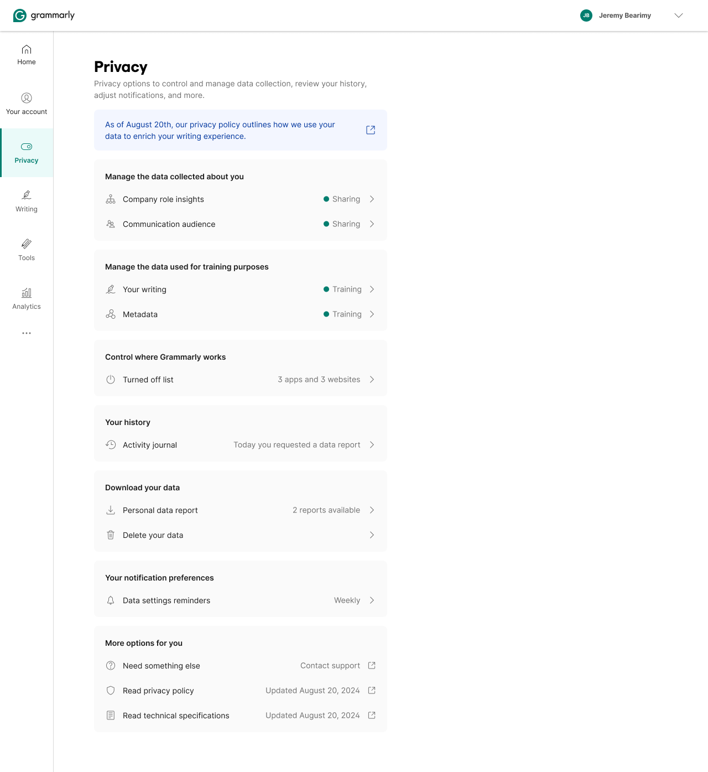Open the Analytics section in sidebar
The height and width of the screenshot is (772, 708).
[x=26, y=298]
